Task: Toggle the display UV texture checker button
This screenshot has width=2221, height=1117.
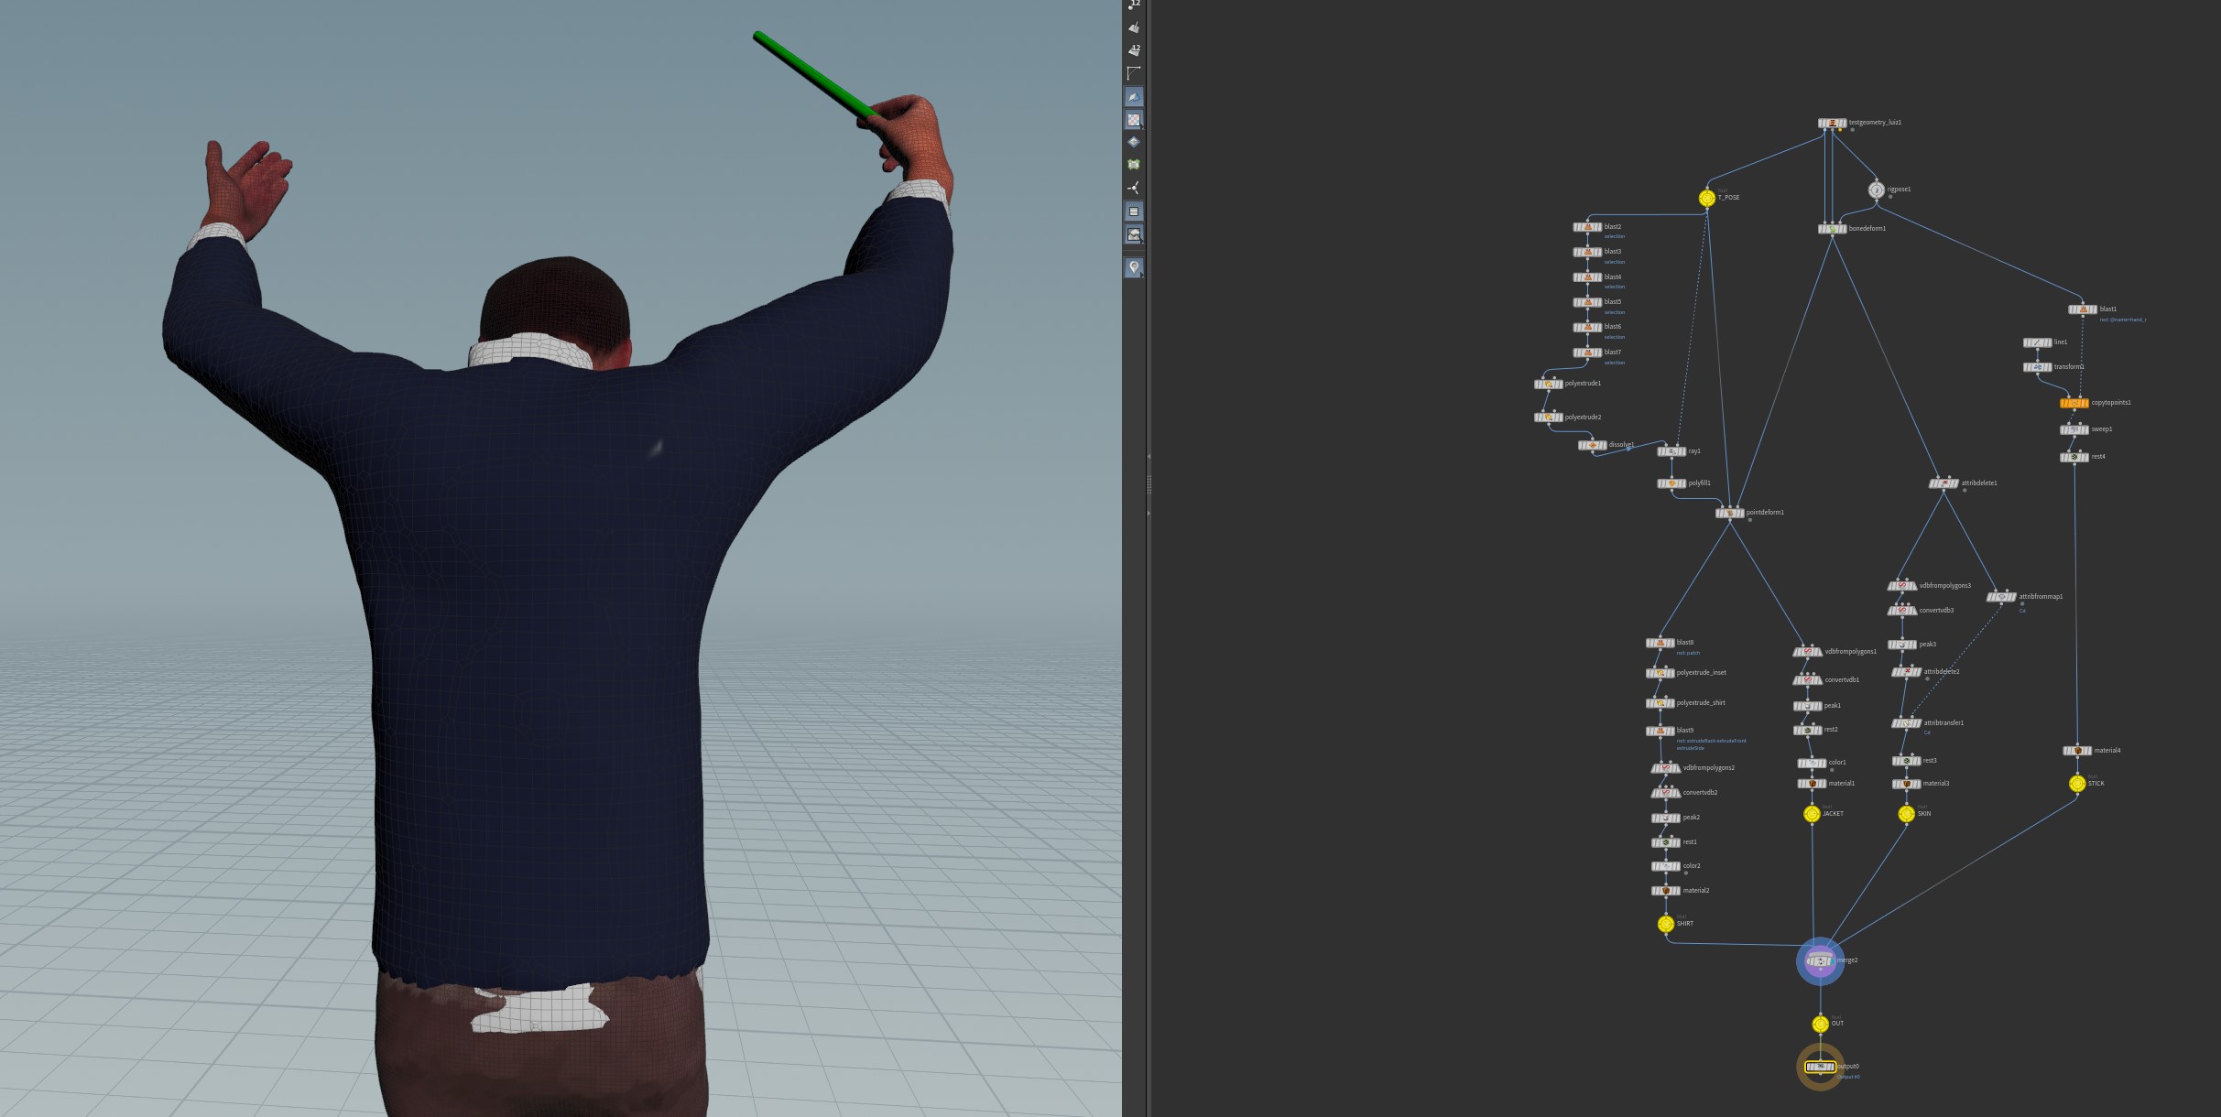Action: [1134, 119]
